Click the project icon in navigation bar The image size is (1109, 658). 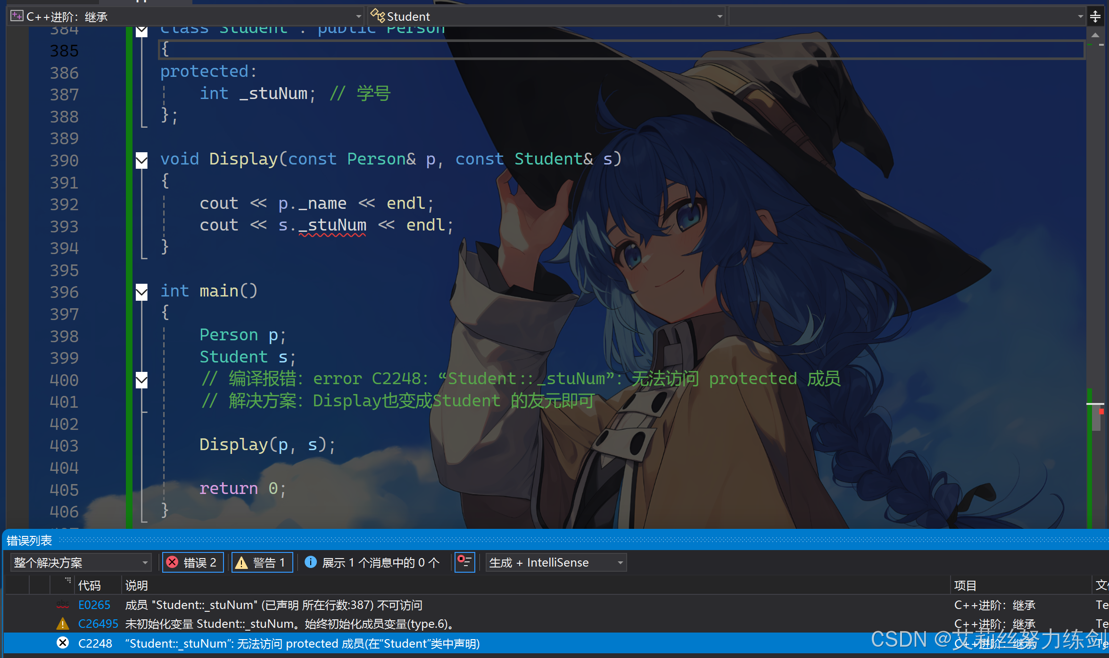17,16
